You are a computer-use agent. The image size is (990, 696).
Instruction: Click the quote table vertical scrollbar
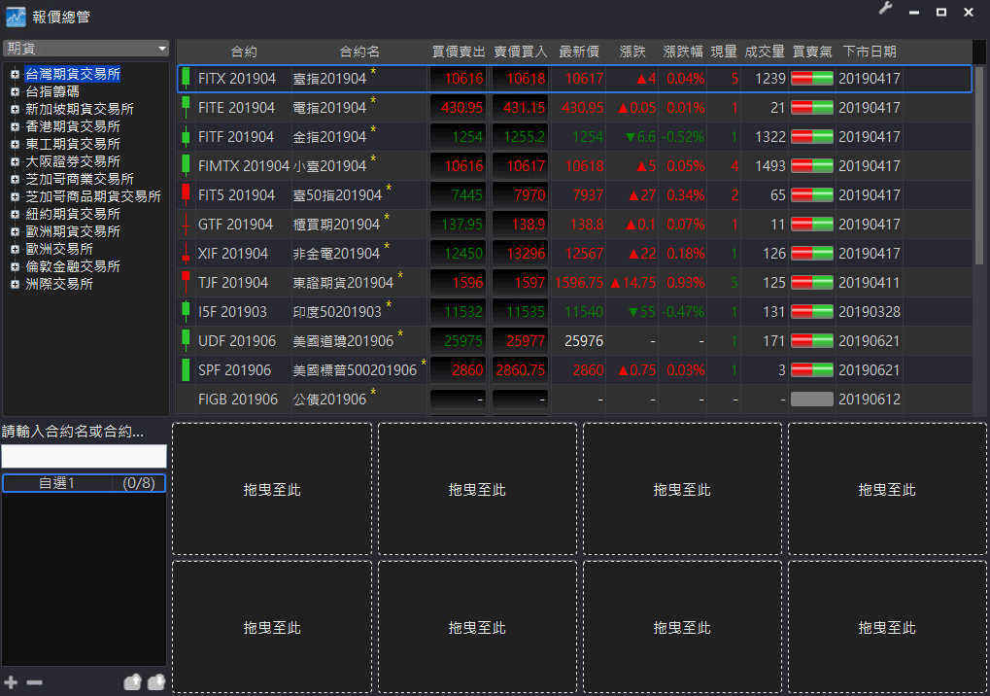pos(979,165)
